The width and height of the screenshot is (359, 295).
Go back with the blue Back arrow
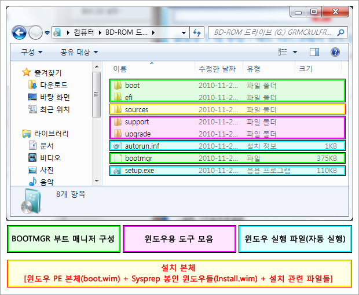[x=19, y=33]
